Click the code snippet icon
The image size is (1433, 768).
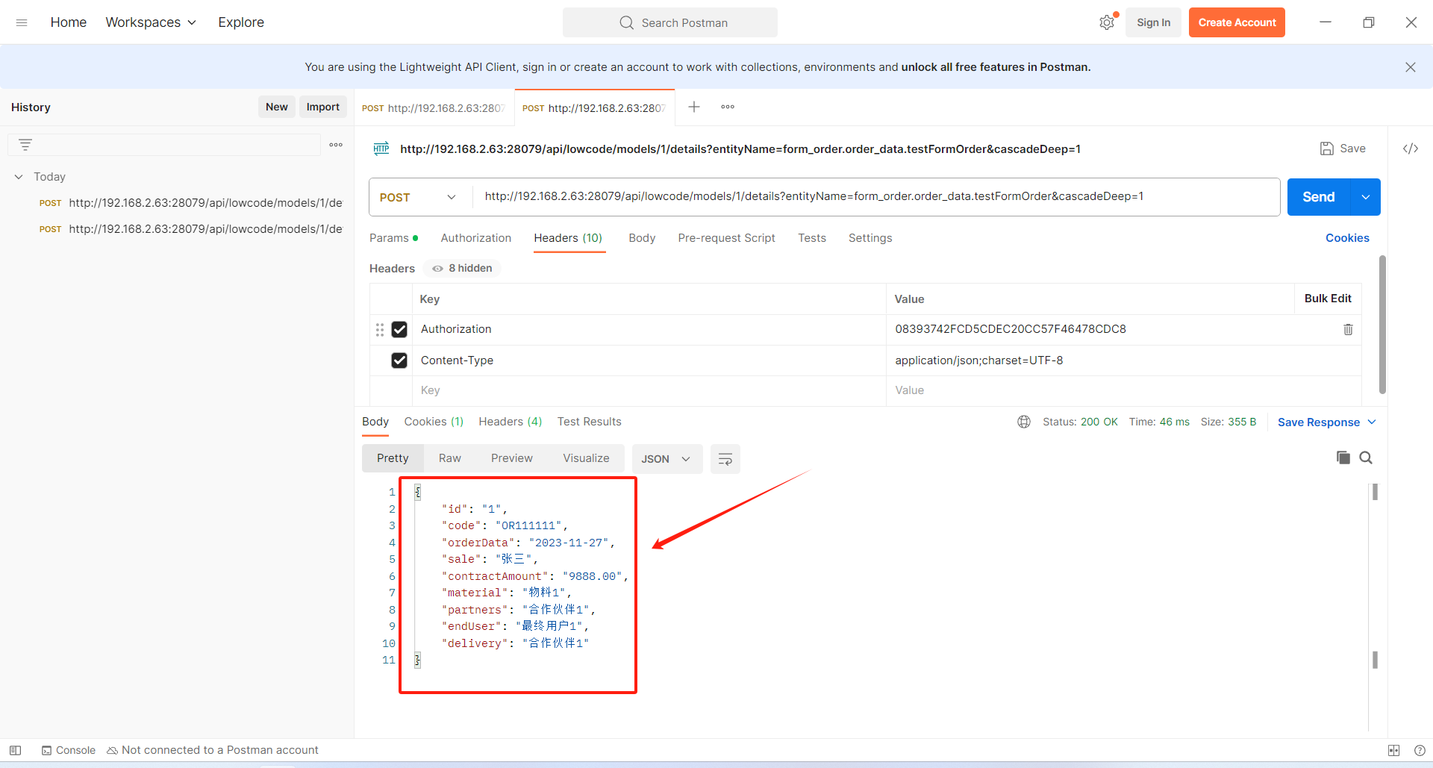[1410, 149]
